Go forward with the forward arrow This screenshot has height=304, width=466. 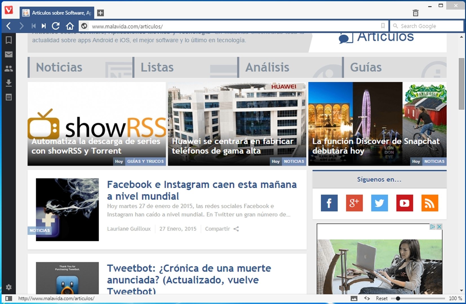pyautogui.click(x=21, y=26)
